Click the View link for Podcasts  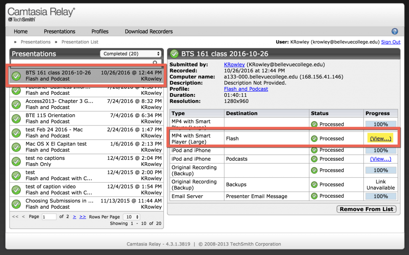click(x=381, y=159)
